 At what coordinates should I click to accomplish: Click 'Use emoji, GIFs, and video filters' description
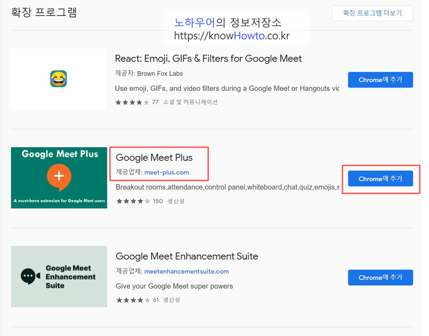click(x=227, y=89)
